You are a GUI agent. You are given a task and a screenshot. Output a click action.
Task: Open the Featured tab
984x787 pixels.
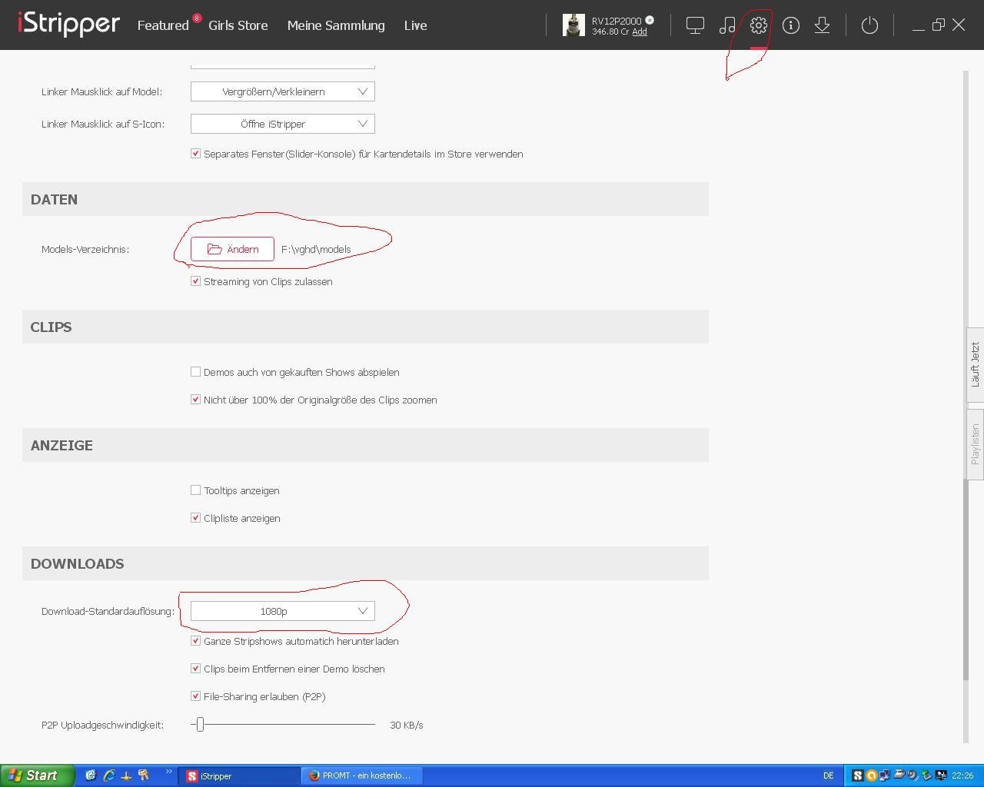click(163, 25)
